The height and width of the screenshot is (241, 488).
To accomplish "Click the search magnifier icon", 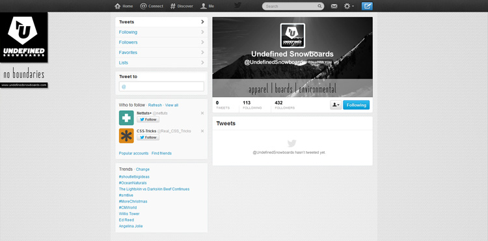I will (x=319, y=7).
